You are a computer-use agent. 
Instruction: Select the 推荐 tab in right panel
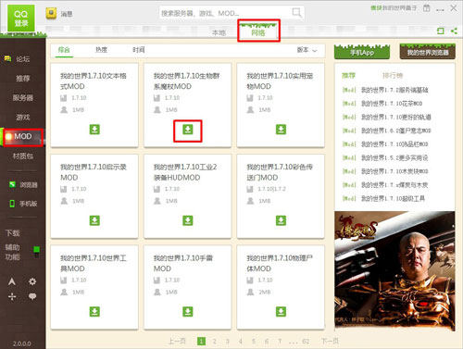click(349, 75)
